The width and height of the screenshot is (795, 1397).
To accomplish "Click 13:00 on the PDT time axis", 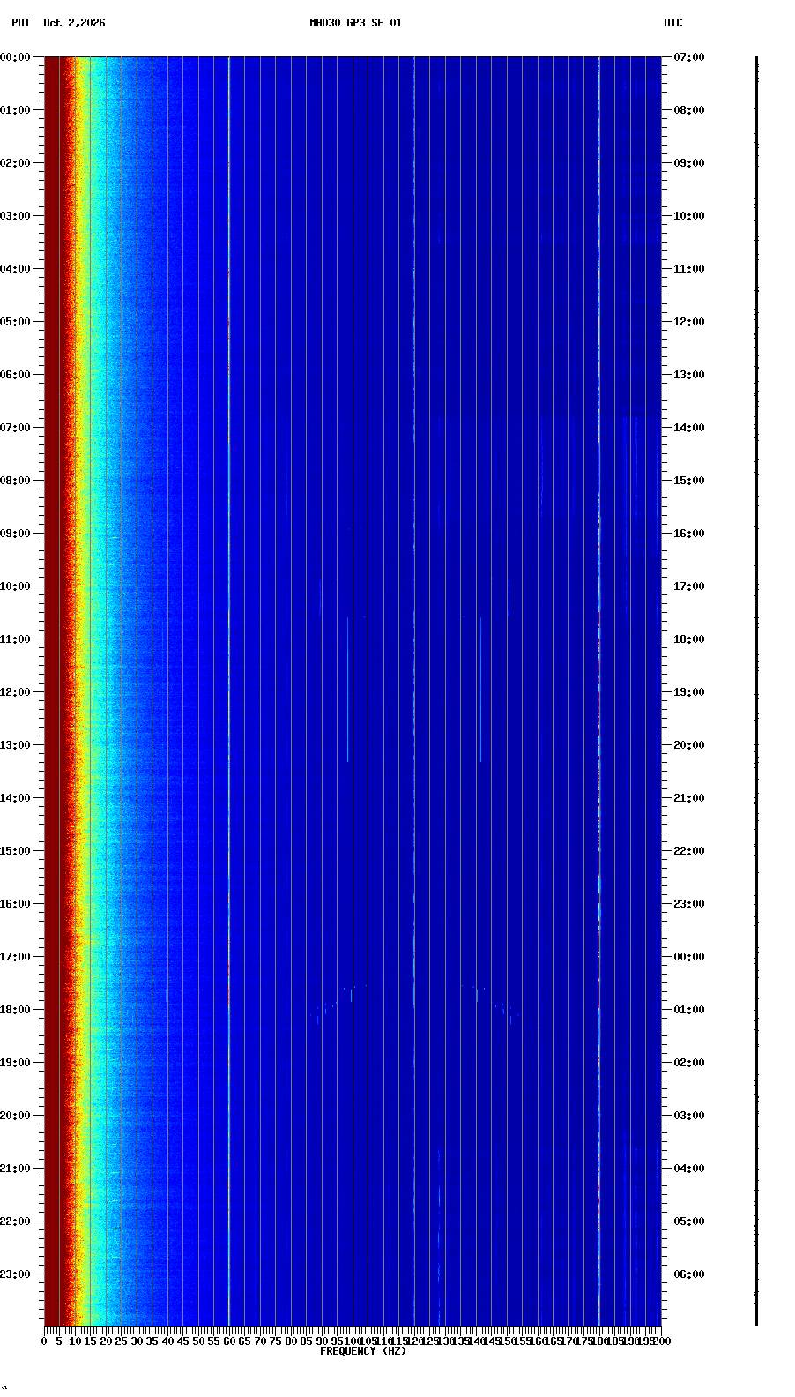I will [15, 745].
